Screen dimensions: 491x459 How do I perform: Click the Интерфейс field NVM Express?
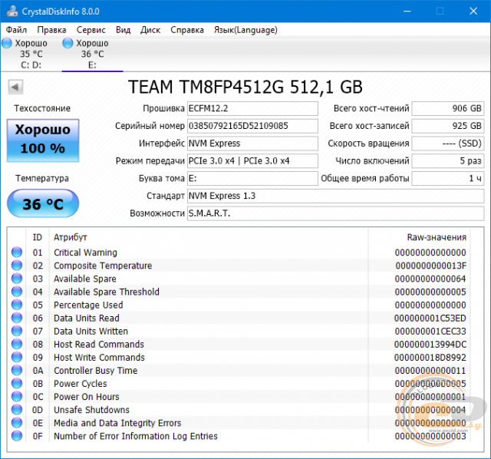pyautogui.click(x=252, y=144)
